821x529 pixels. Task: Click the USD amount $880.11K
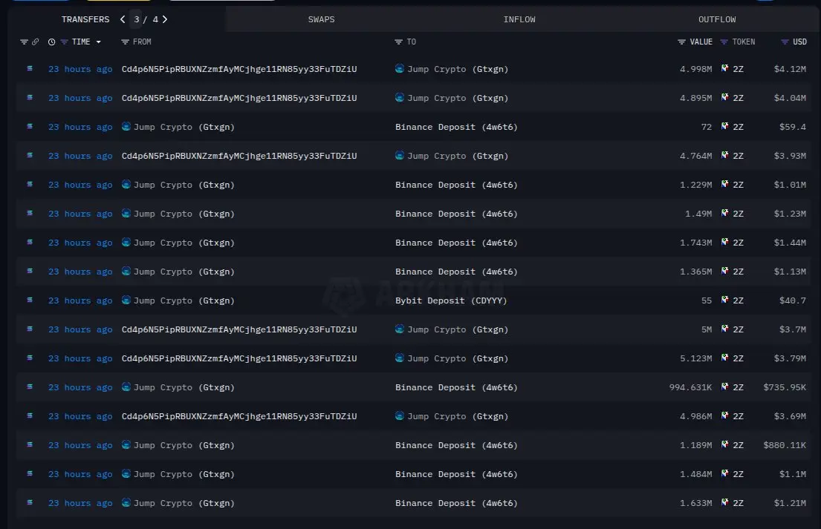pos(785,445)
